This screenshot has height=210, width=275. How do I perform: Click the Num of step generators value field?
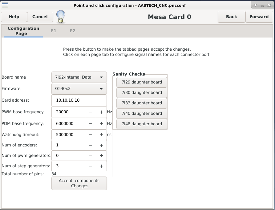68,166
